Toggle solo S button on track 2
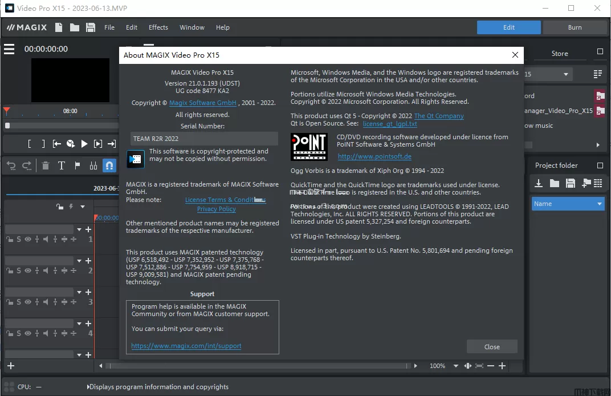611x396 pixels. [19, 270]
